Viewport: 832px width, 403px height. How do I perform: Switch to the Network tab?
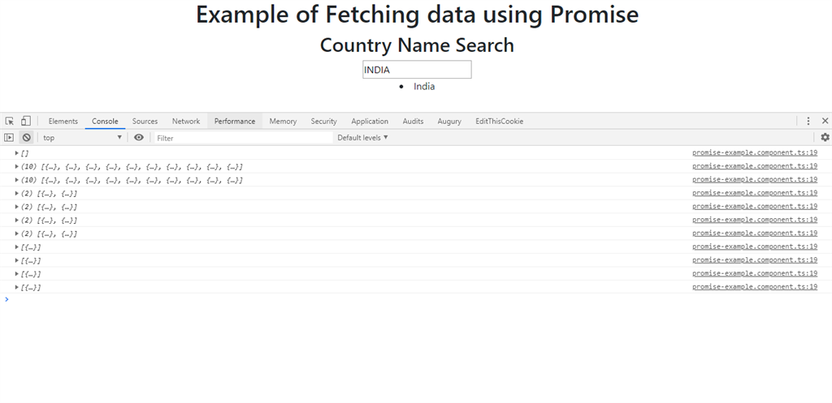(186, 122)
